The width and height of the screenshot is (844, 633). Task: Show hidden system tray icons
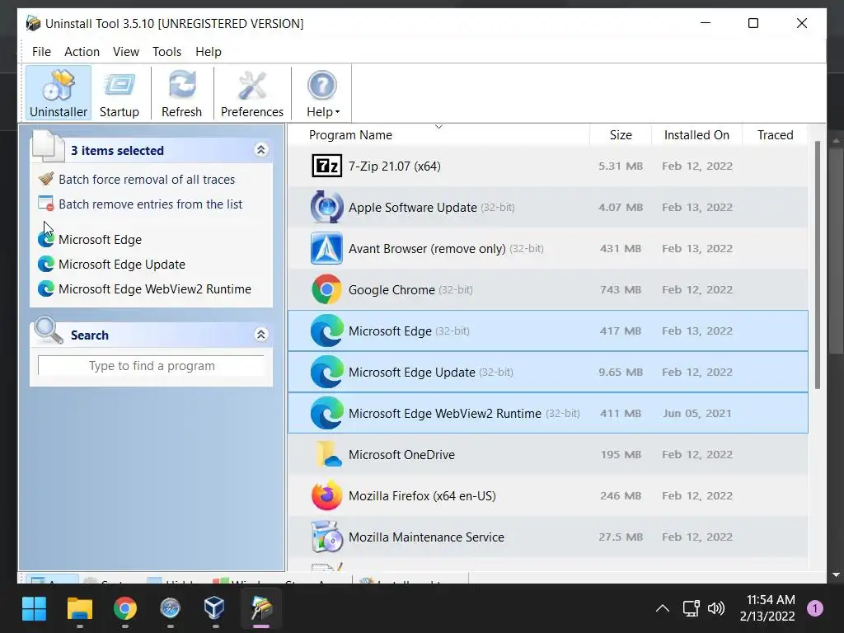coord(663,608)
